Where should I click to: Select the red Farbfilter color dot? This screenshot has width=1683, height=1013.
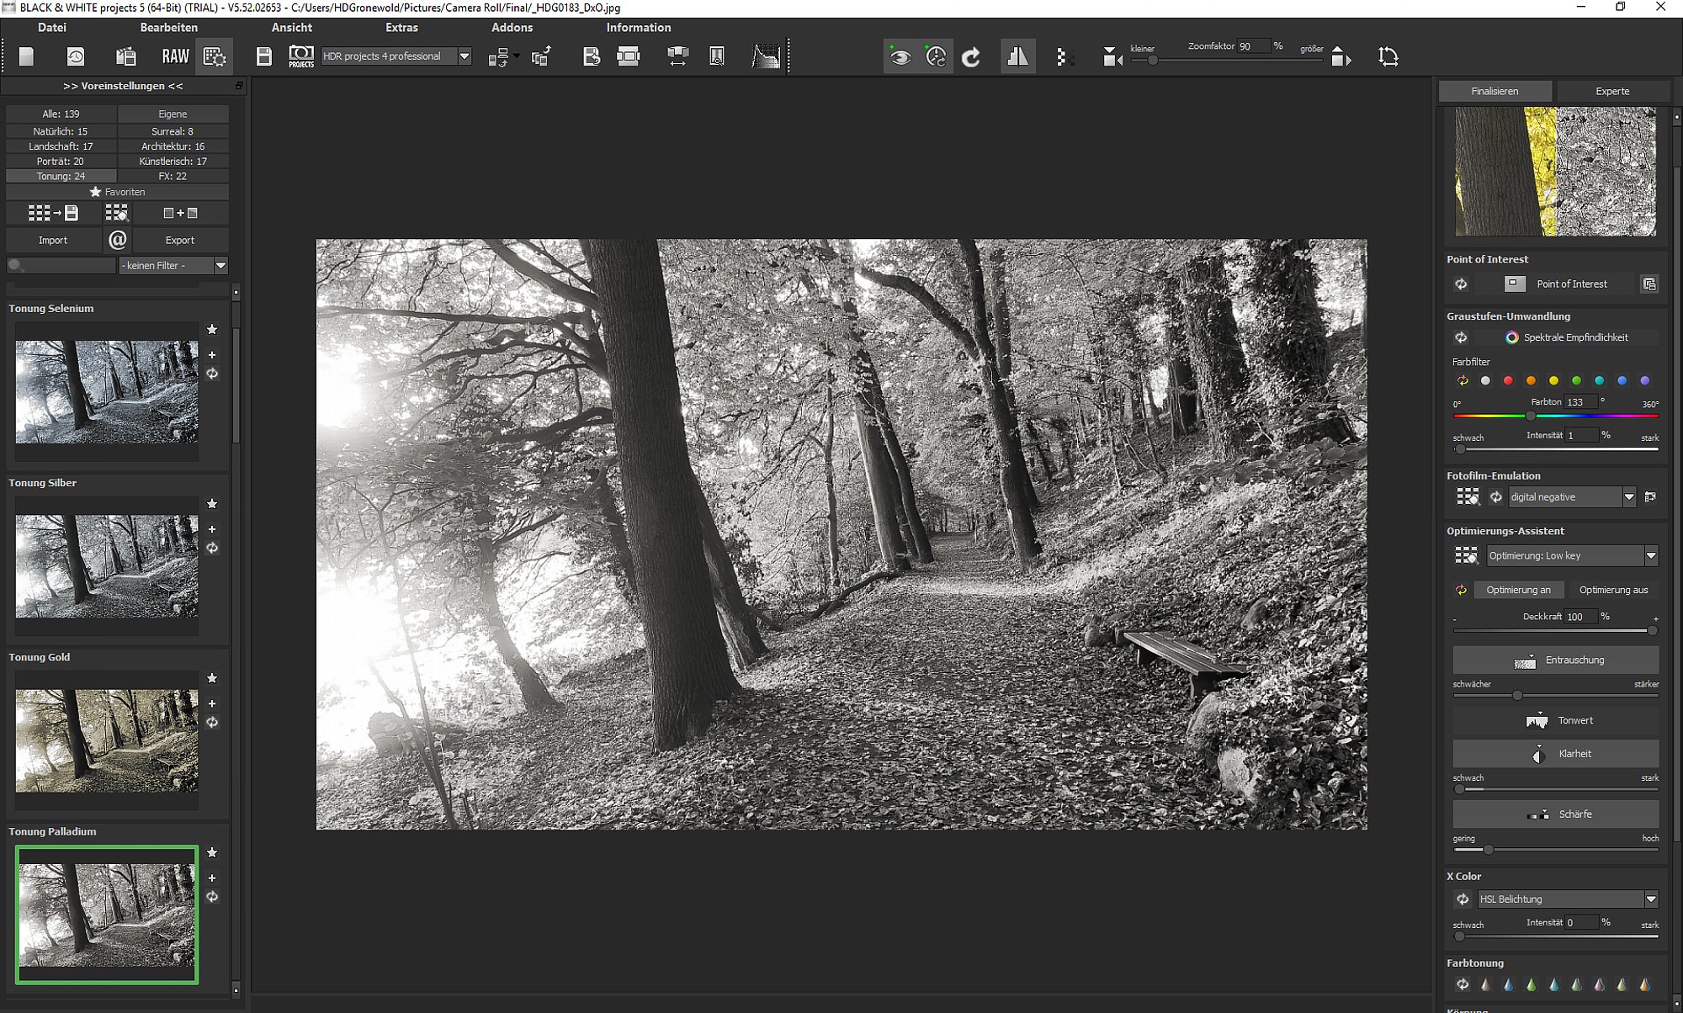tap(1508, 381)
